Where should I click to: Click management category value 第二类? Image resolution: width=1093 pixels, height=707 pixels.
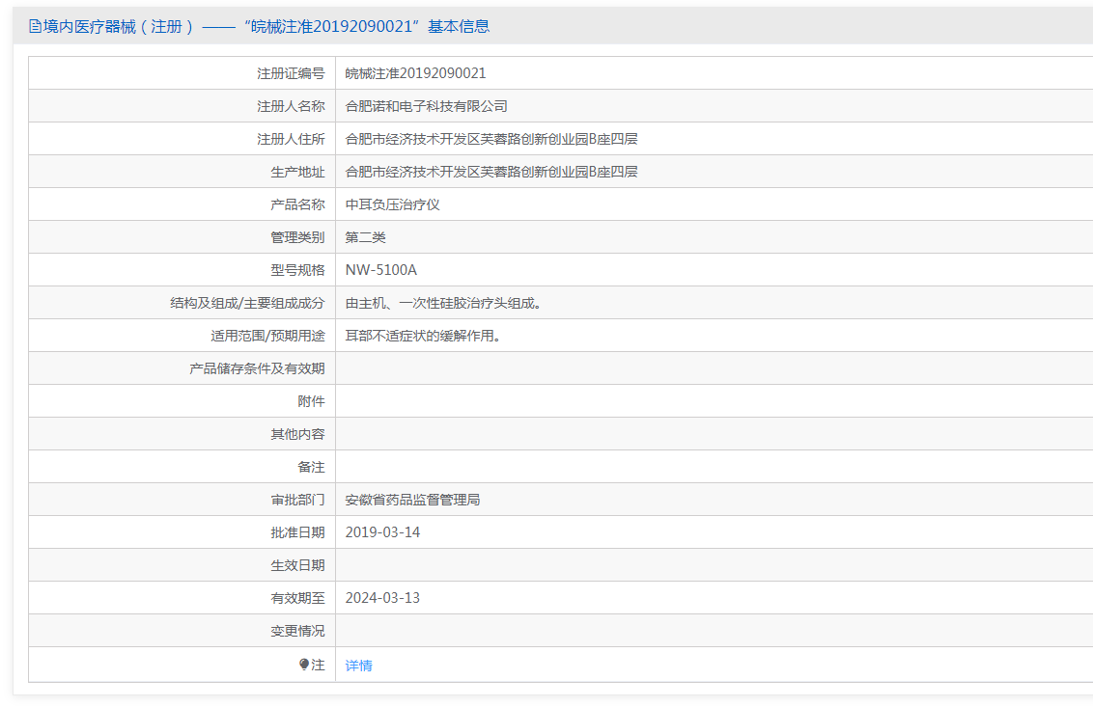click(x=365, y=237)
